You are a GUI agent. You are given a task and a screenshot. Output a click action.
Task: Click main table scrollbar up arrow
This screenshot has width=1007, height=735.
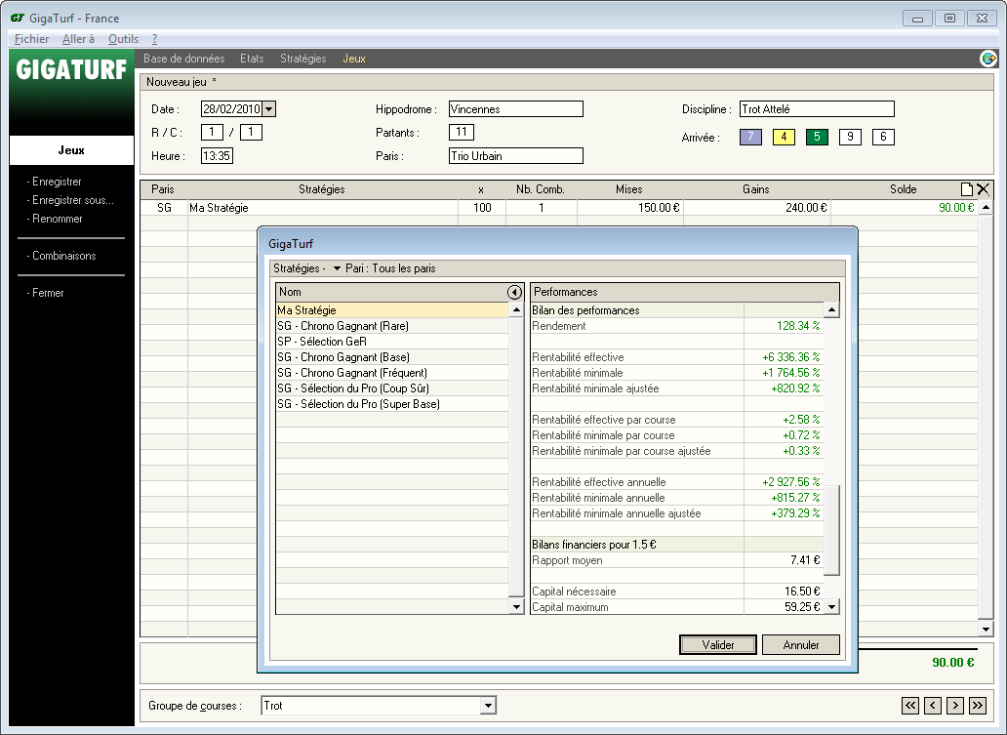click(986, 208)
